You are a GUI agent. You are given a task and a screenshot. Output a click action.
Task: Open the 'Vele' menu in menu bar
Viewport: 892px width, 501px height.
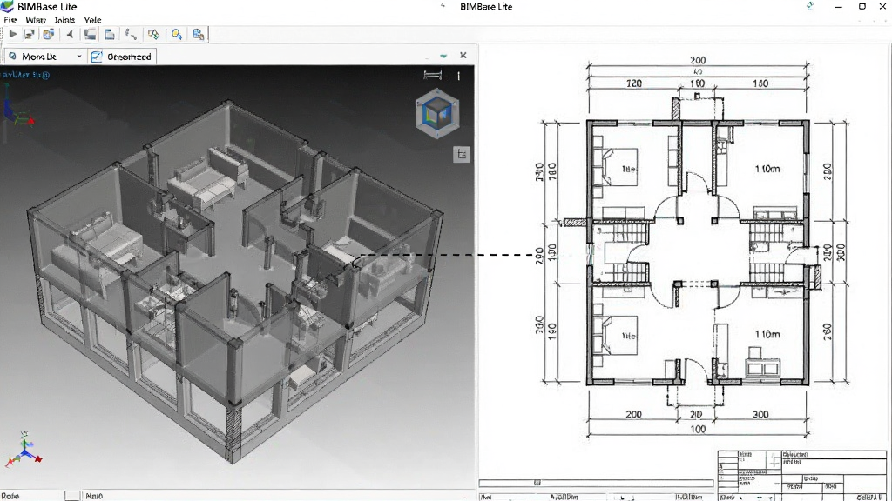pyautogui.click(x=92, y=20)
